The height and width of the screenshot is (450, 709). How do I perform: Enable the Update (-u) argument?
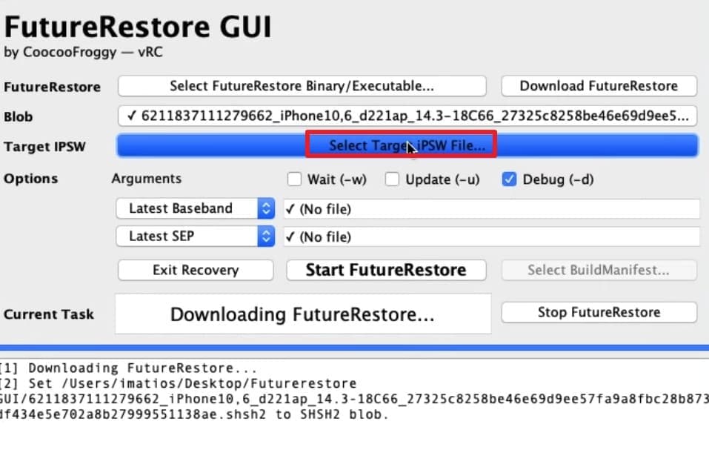point(392,179)
